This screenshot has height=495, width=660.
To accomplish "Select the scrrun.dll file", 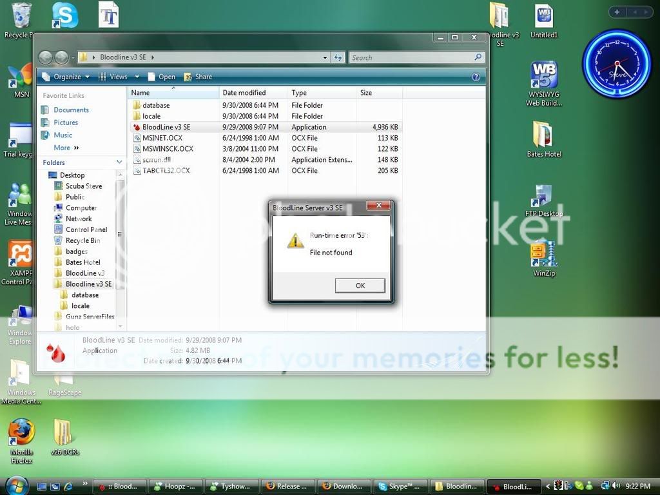I will click(x=265, y=160).
